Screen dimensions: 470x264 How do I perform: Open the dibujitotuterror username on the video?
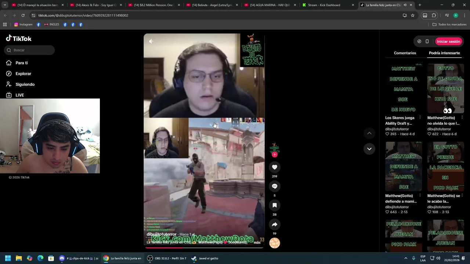(x=162, y=234)
